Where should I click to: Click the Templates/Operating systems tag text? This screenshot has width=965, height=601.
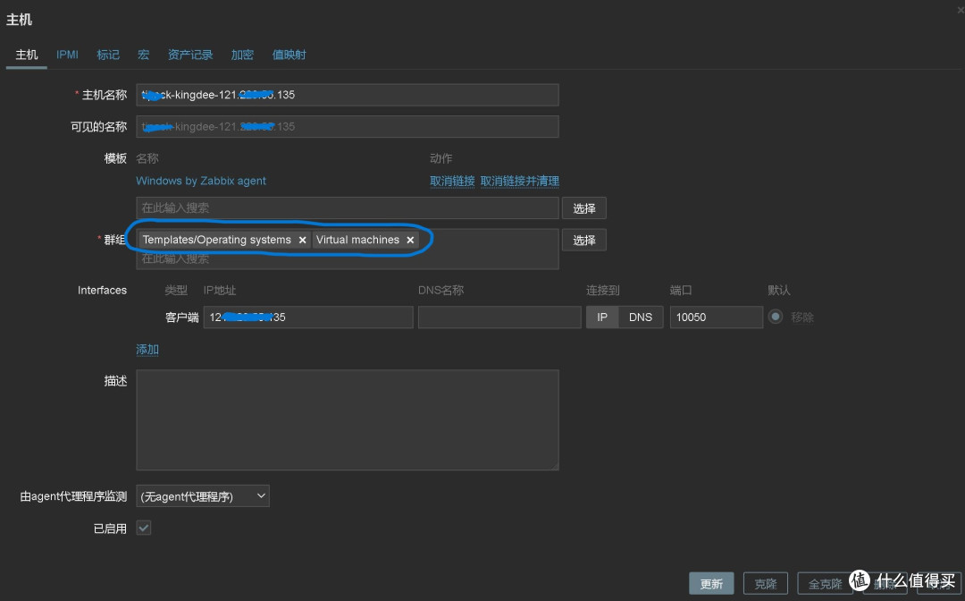(x=216, y=240)
